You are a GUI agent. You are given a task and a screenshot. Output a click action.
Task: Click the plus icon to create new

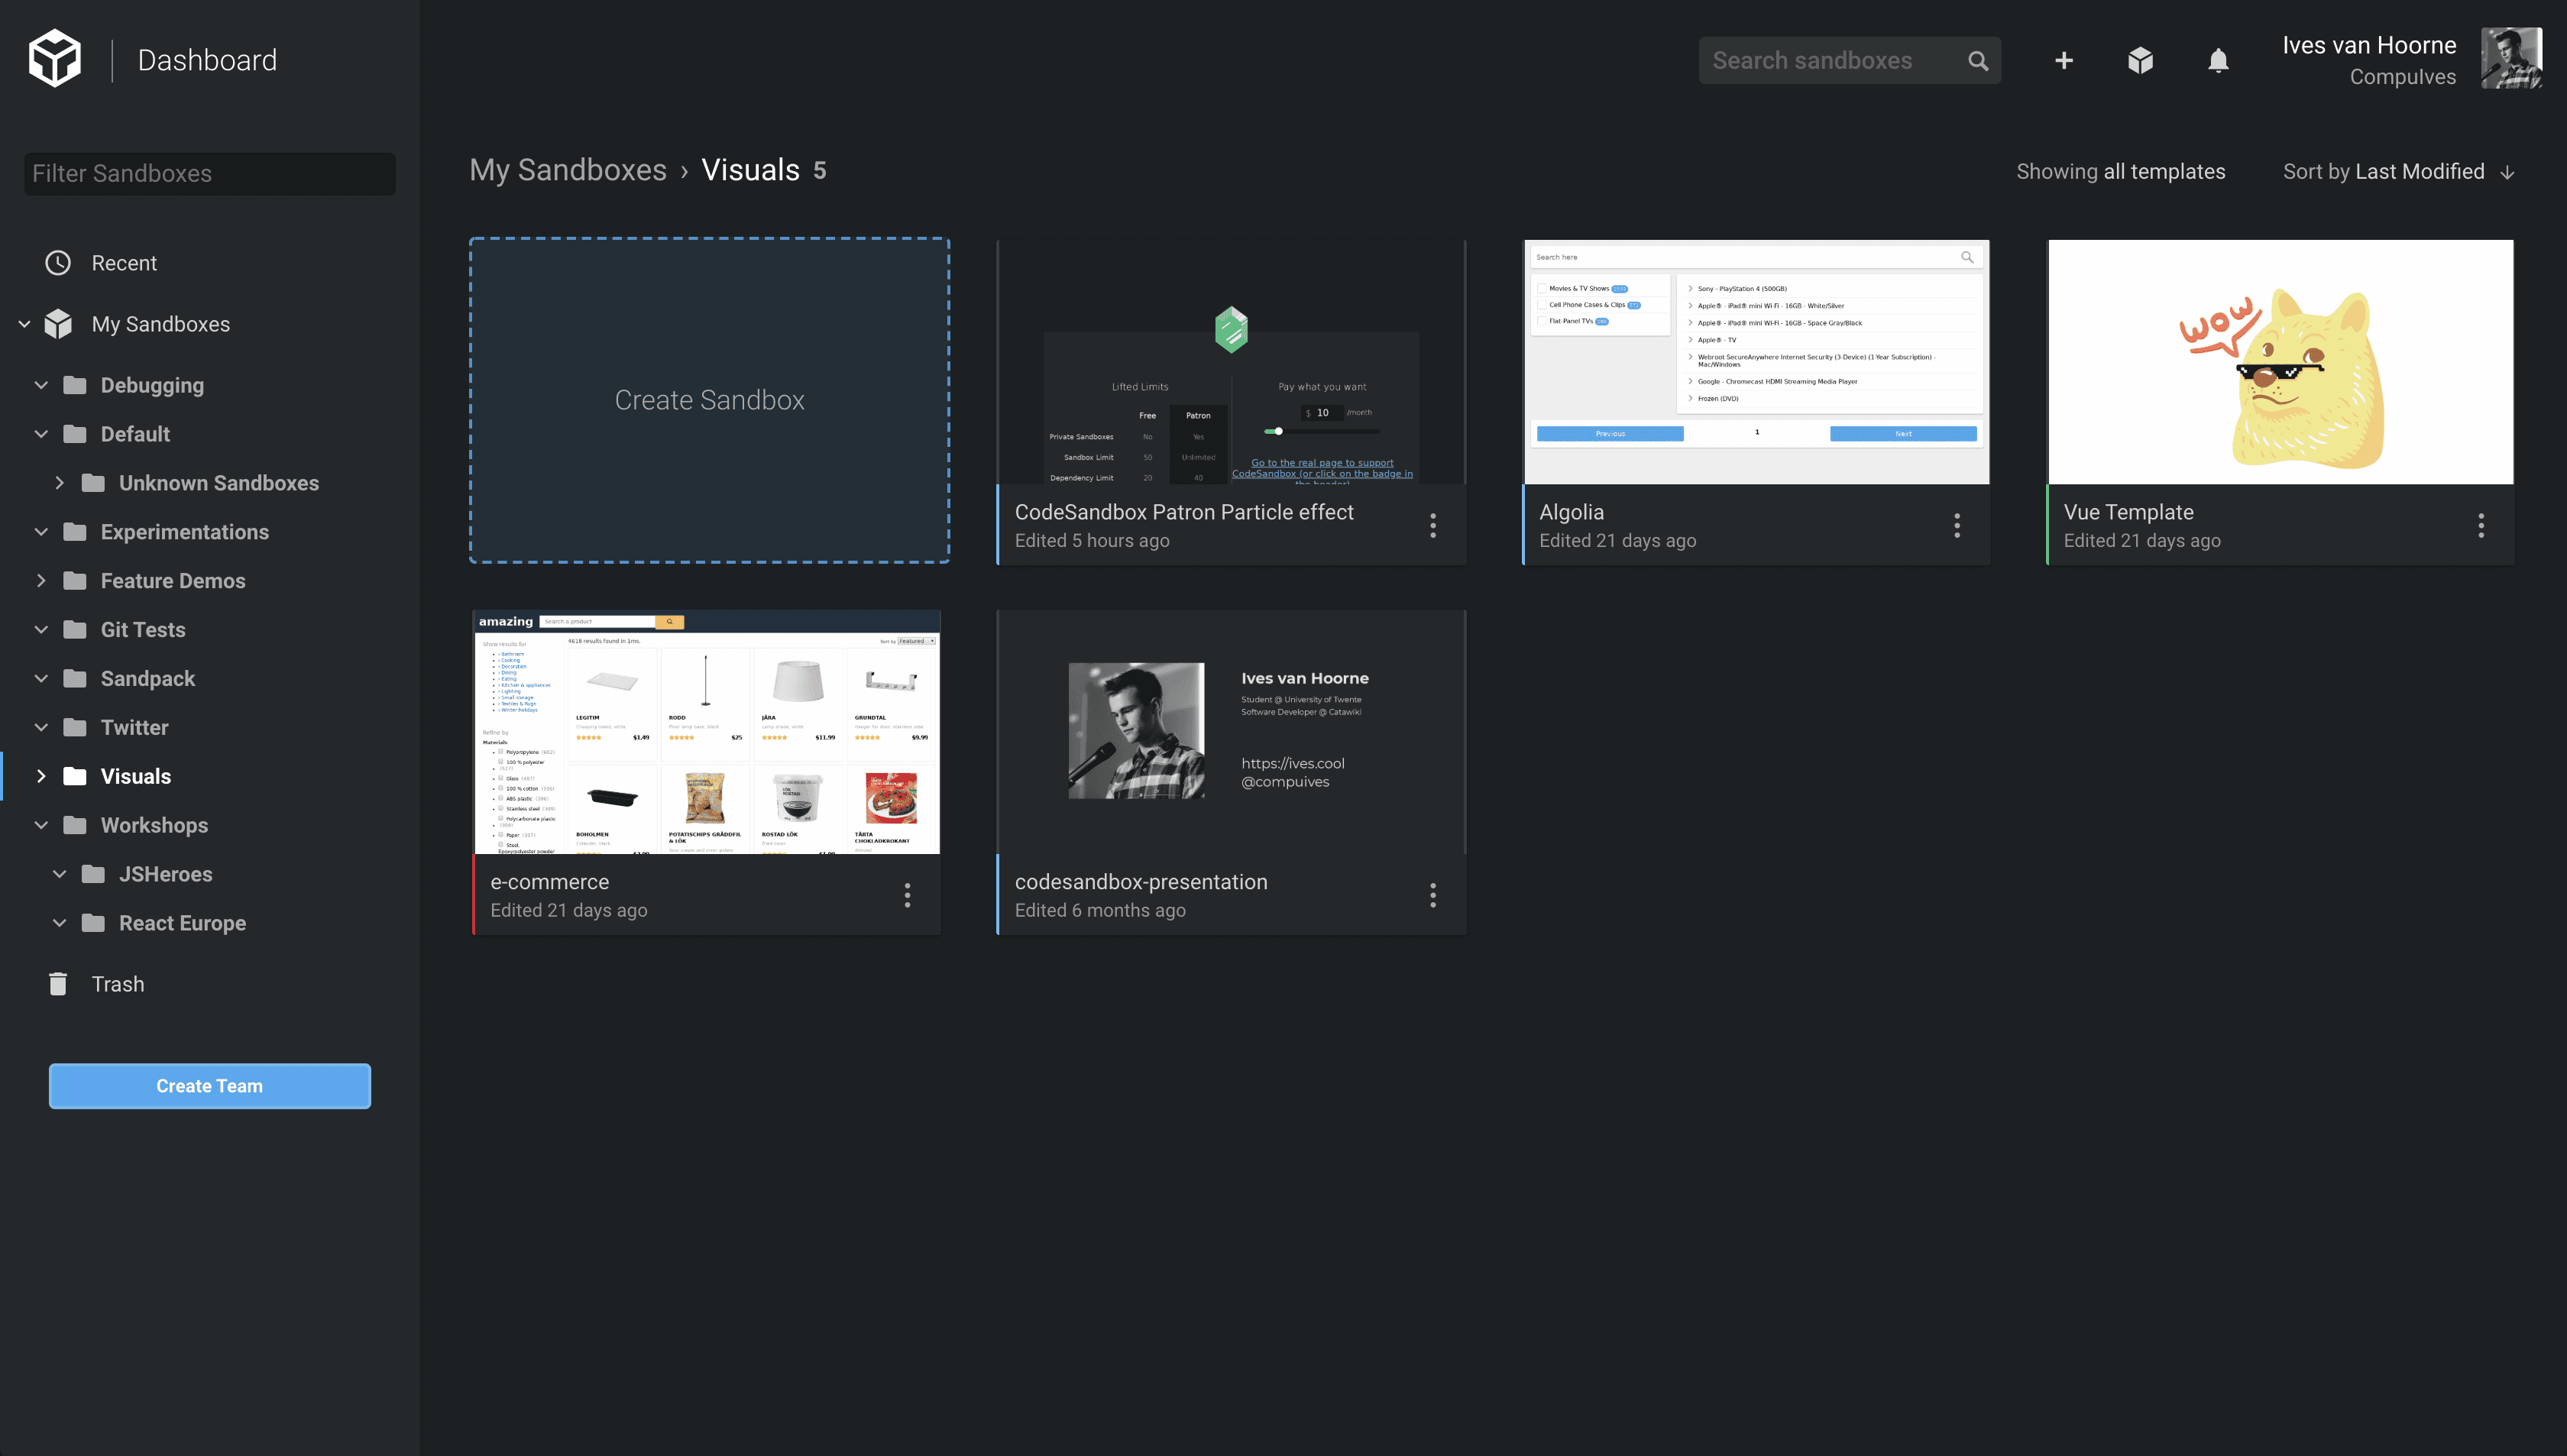2063,61
